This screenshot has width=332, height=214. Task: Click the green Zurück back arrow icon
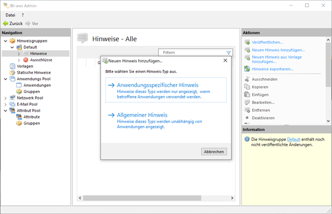tap(6, 23)
